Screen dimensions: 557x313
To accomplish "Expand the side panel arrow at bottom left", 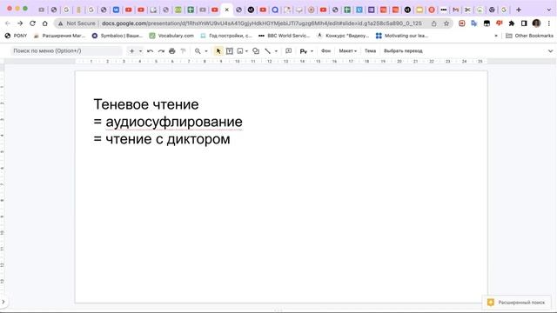I will coord(3,302).
